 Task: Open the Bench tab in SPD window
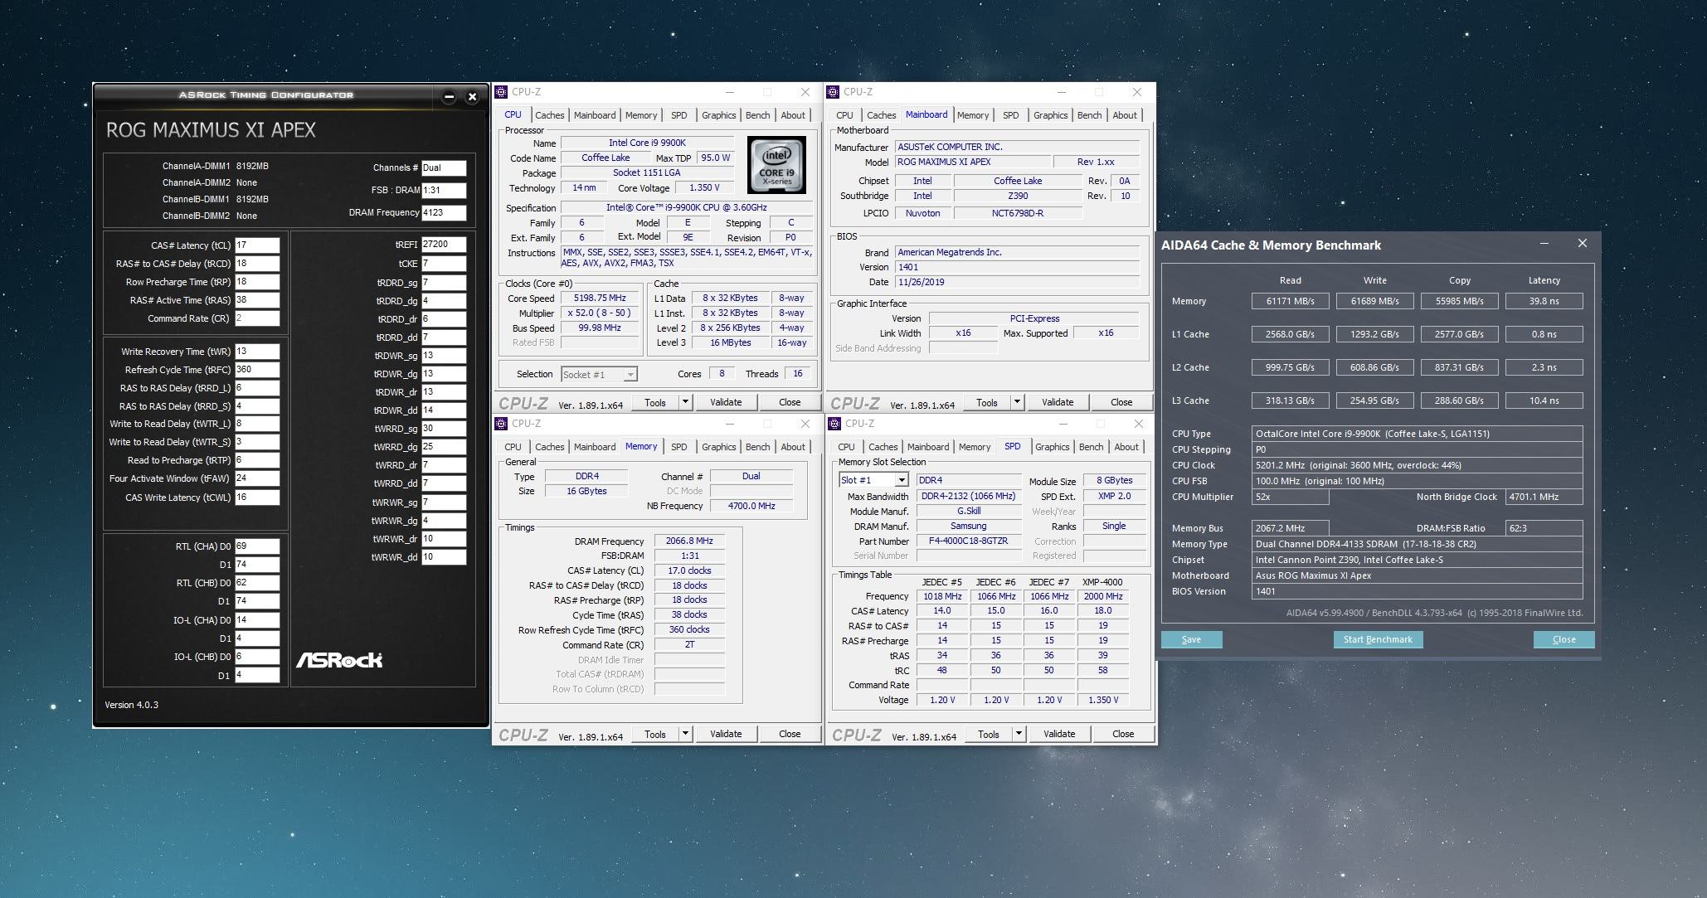pos(1090,447)
